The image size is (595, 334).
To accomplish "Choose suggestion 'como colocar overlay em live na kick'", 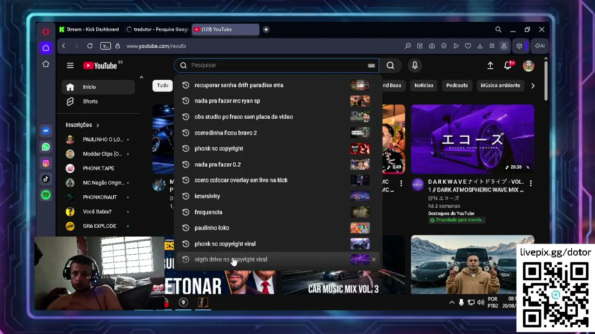I will tap(278, 180).
